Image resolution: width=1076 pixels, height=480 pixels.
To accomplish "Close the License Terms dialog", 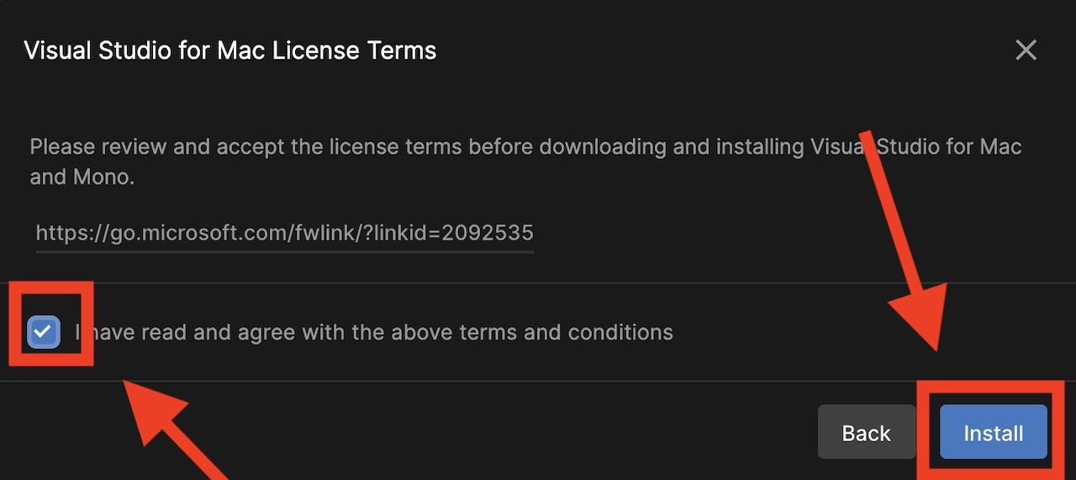I will pos(1026,50).
